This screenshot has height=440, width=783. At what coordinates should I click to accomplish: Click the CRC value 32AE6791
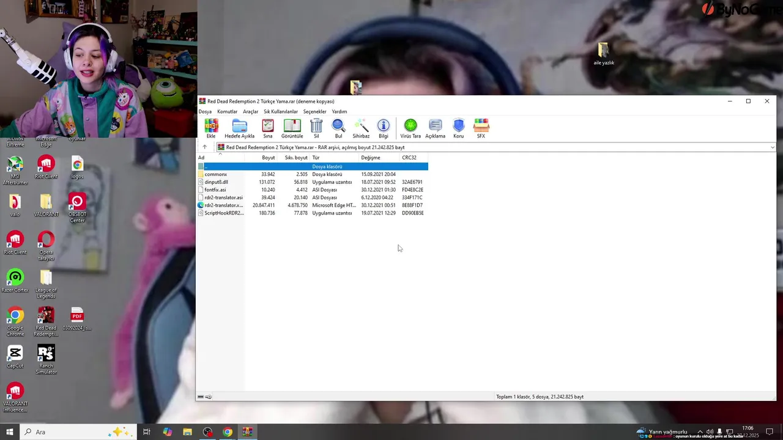pos(412,182)
